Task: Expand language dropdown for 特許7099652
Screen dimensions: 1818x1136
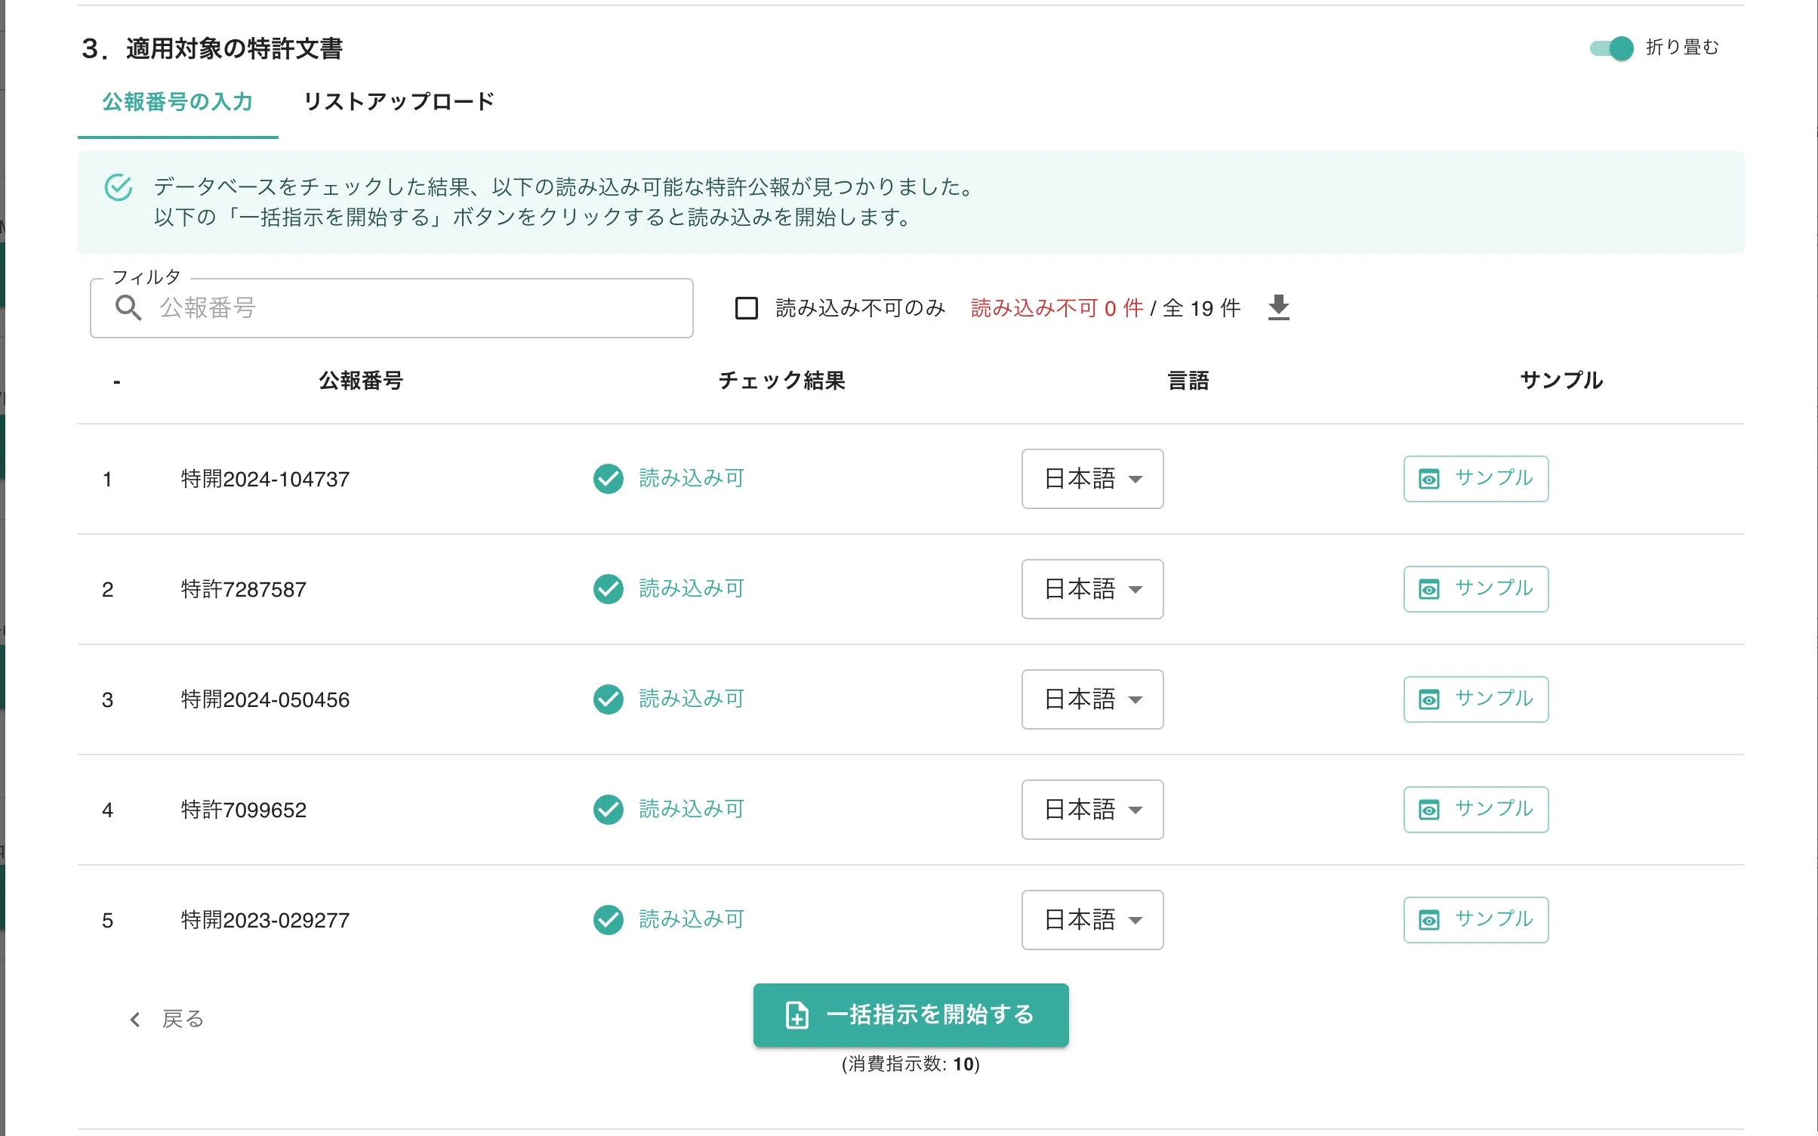Action: (x=1092, y=809)
